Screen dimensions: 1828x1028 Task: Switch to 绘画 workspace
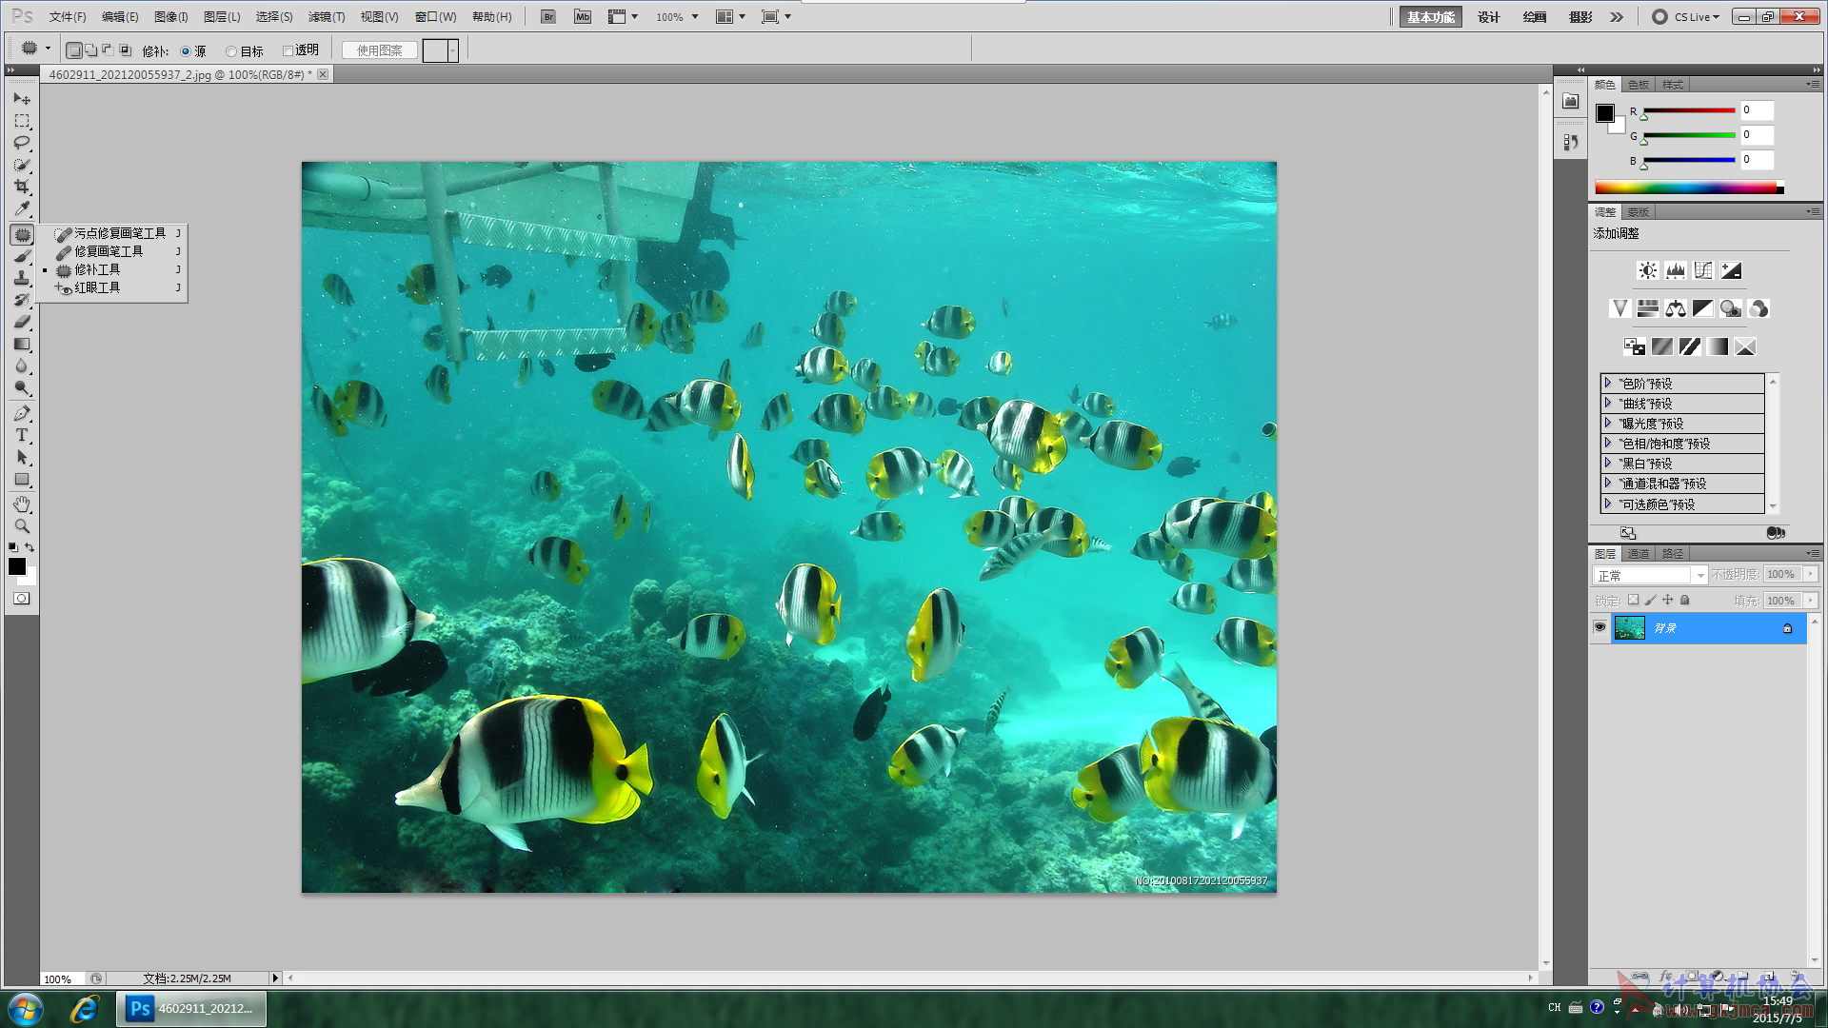1534,17
